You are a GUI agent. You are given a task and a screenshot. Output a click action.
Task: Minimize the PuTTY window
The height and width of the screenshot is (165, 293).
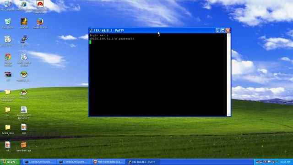tap(218, 31)
